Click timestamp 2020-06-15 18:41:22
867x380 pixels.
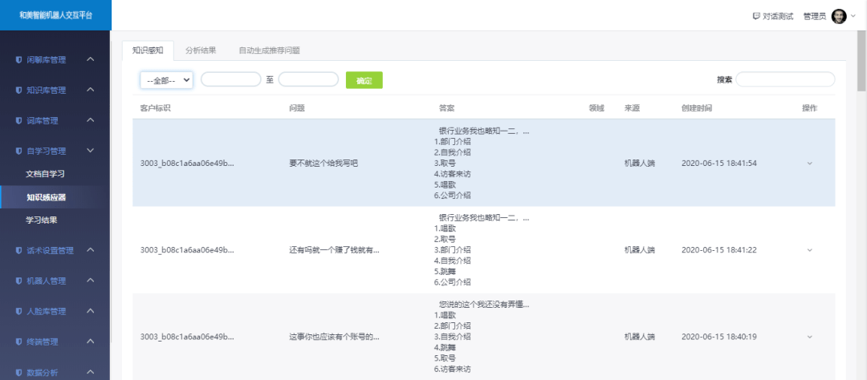(718, 249)
